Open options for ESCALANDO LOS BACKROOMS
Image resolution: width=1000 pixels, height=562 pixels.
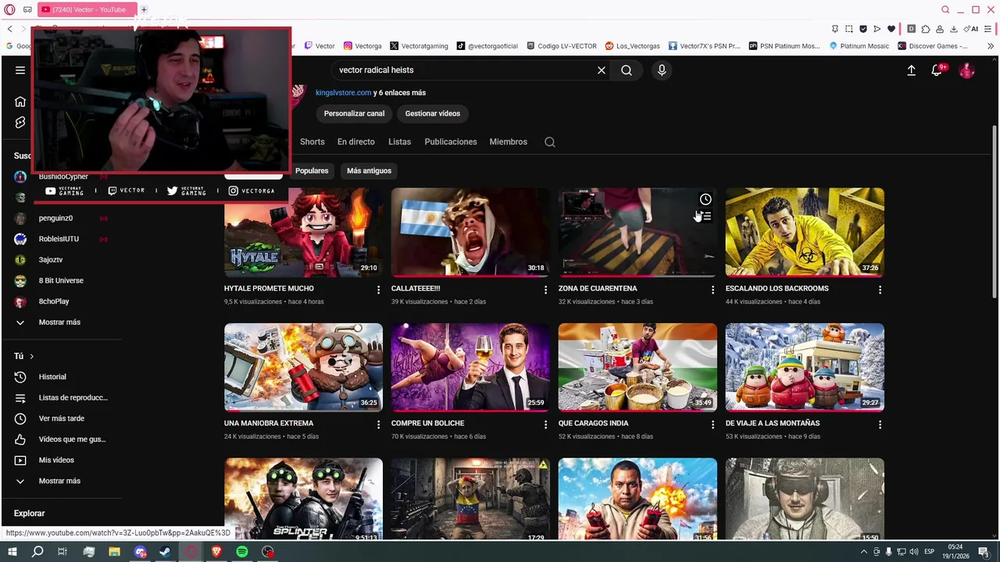tap(880, 290)
